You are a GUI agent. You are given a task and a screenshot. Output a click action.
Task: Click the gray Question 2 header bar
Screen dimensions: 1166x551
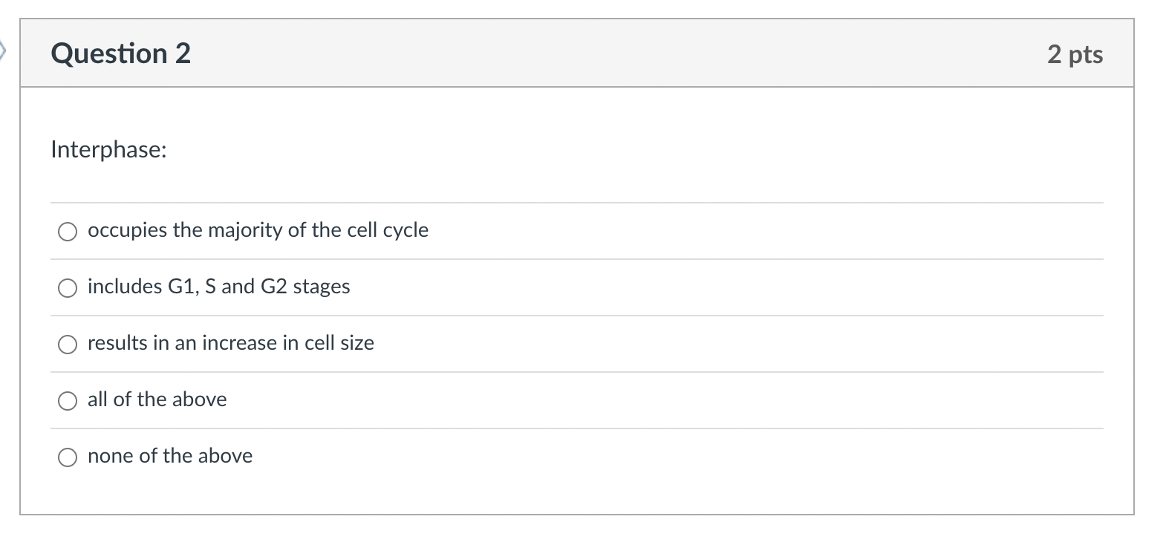pos(577,53)
